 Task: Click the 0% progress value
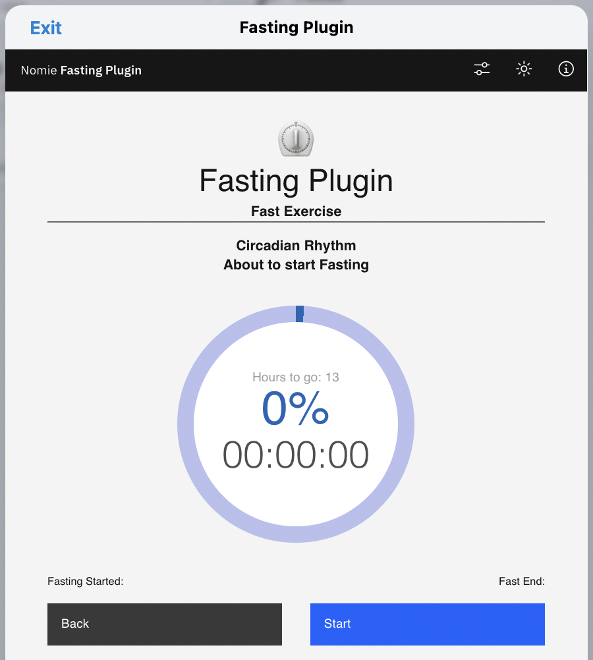295,408
